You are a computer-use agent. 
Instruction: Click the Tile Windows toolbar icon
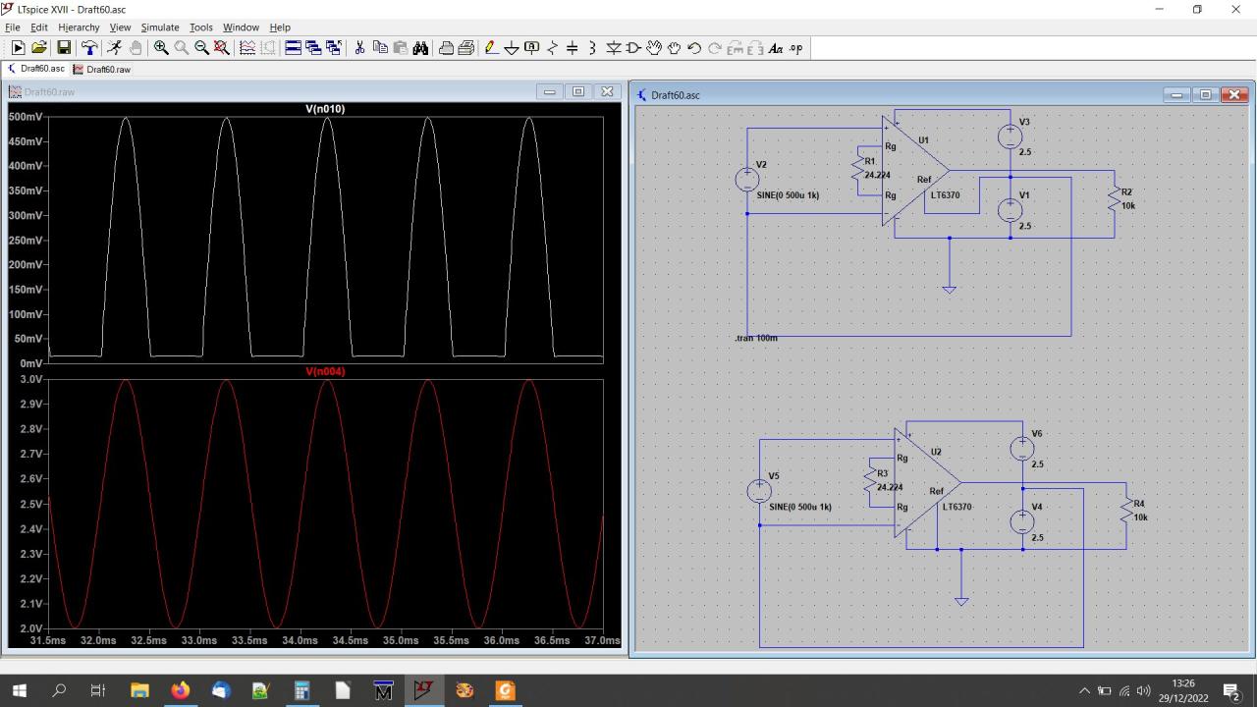coord(293,48)
